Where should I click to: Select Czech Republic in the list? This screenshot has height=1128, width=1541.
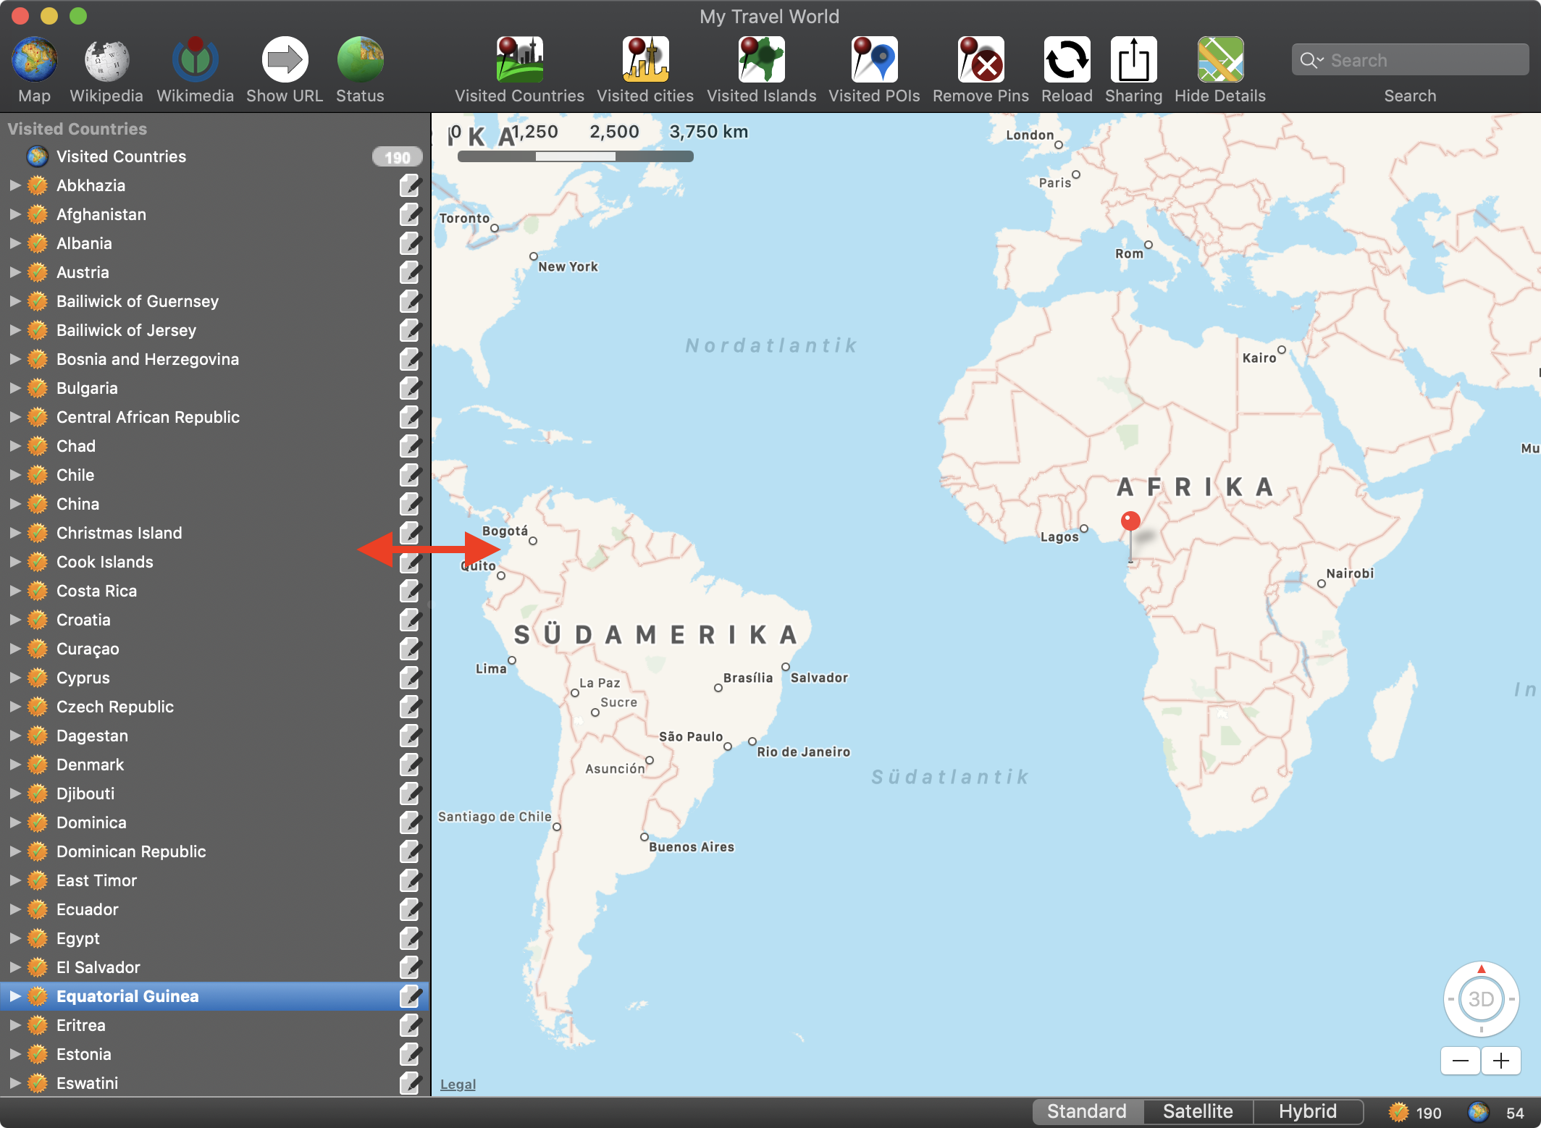[x=215, y=707]
